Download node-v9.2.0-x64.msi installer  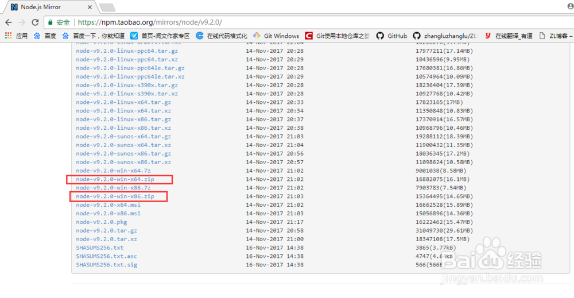click(x=108, y=204)
